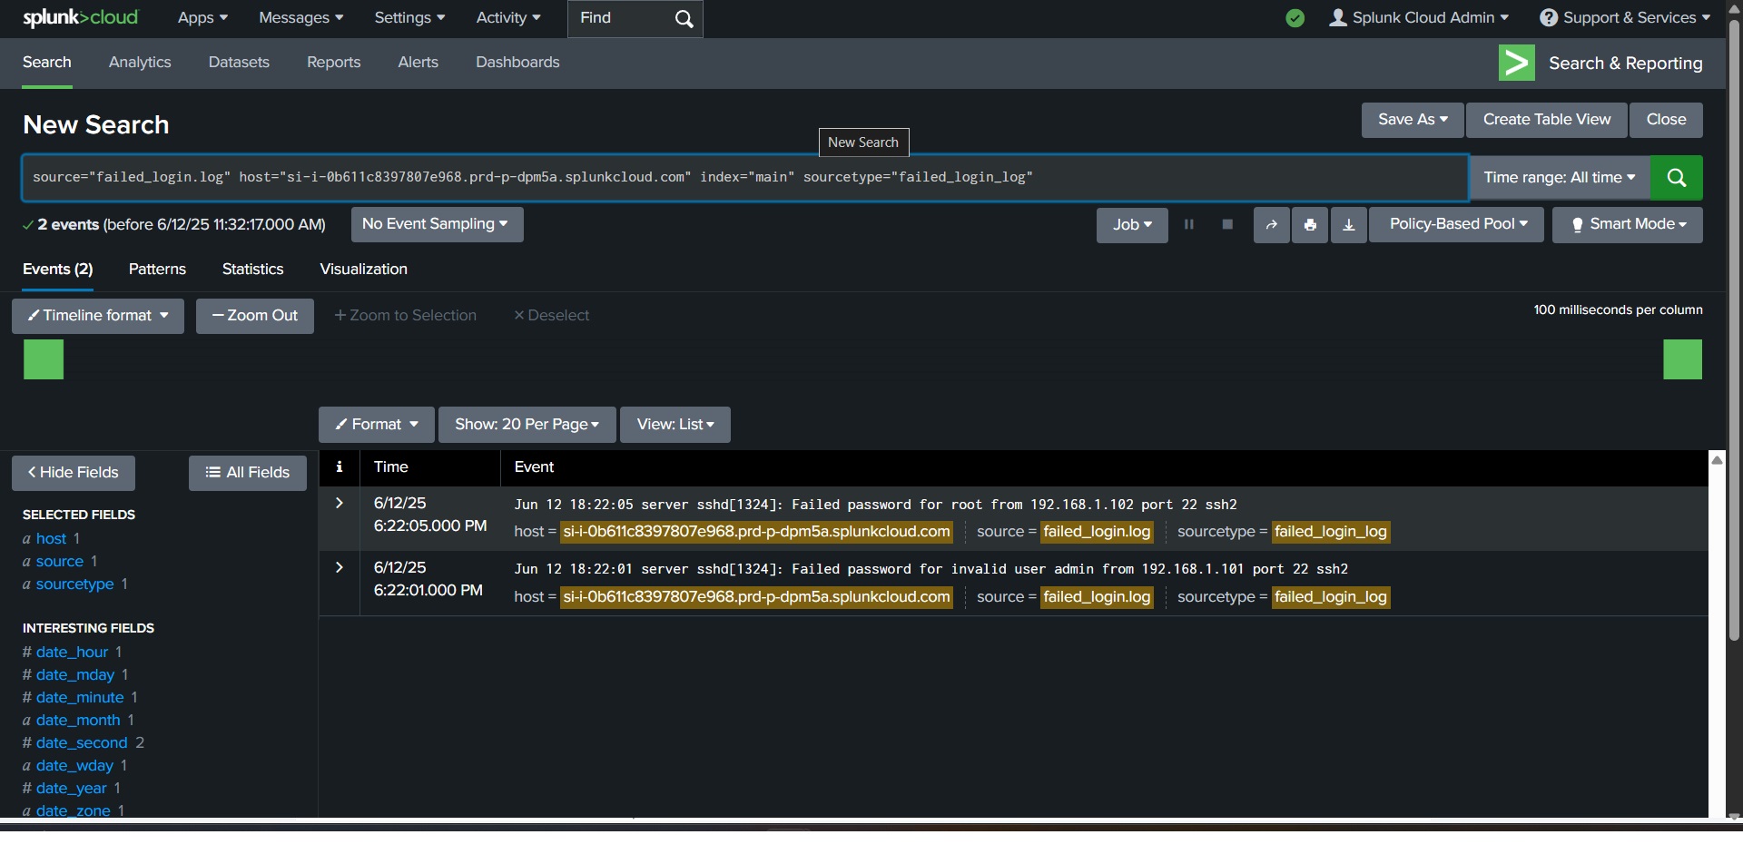1743x864 pixels.
Task: Open the Timeline format dropdown
Action: click(x=98, y=316)
